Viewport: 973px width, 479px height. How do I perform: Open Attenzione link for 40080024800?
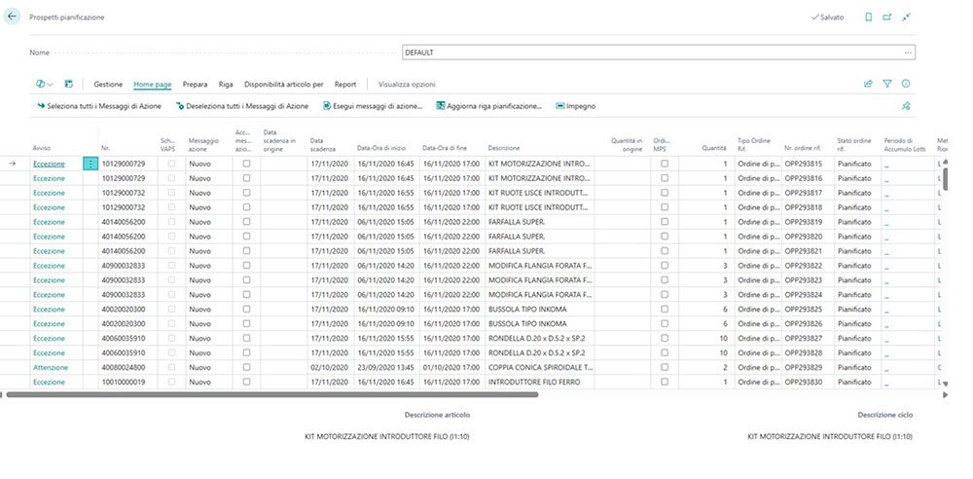pos(51,367)
